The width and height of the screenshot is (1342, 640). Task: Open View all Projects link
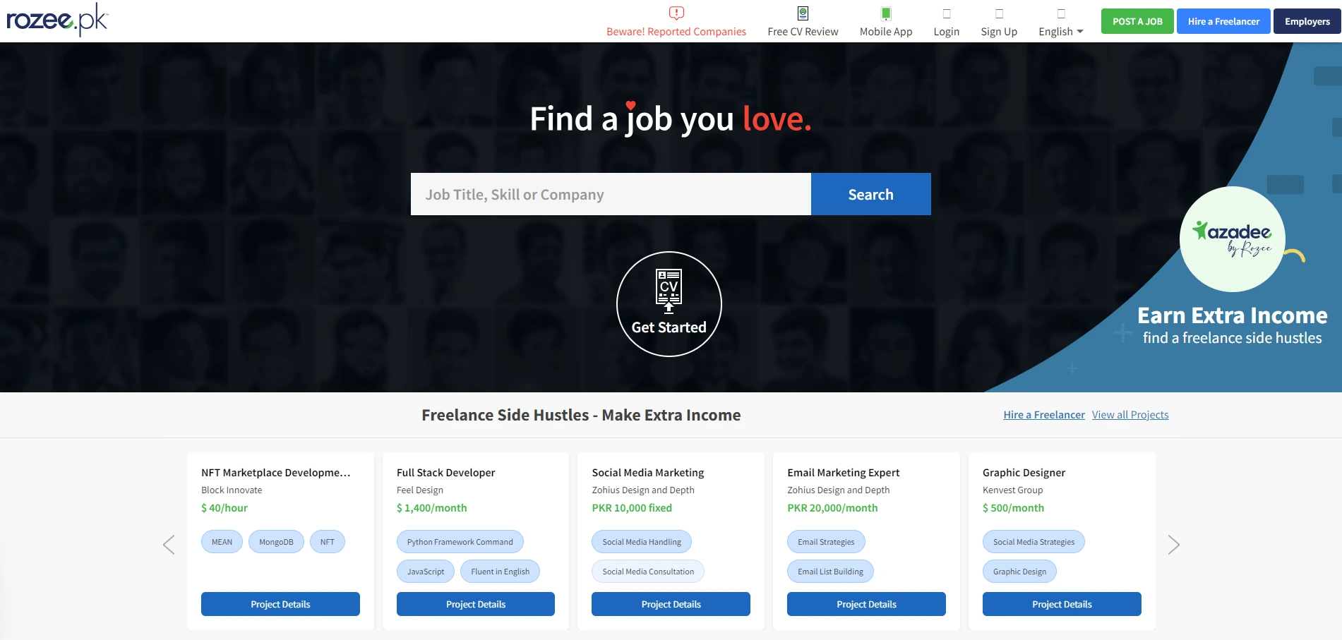[x=1130, y=415]
